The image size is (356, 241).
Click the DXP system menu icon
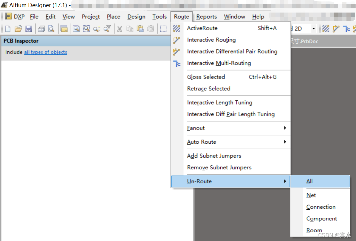click(x=8, y=16)
